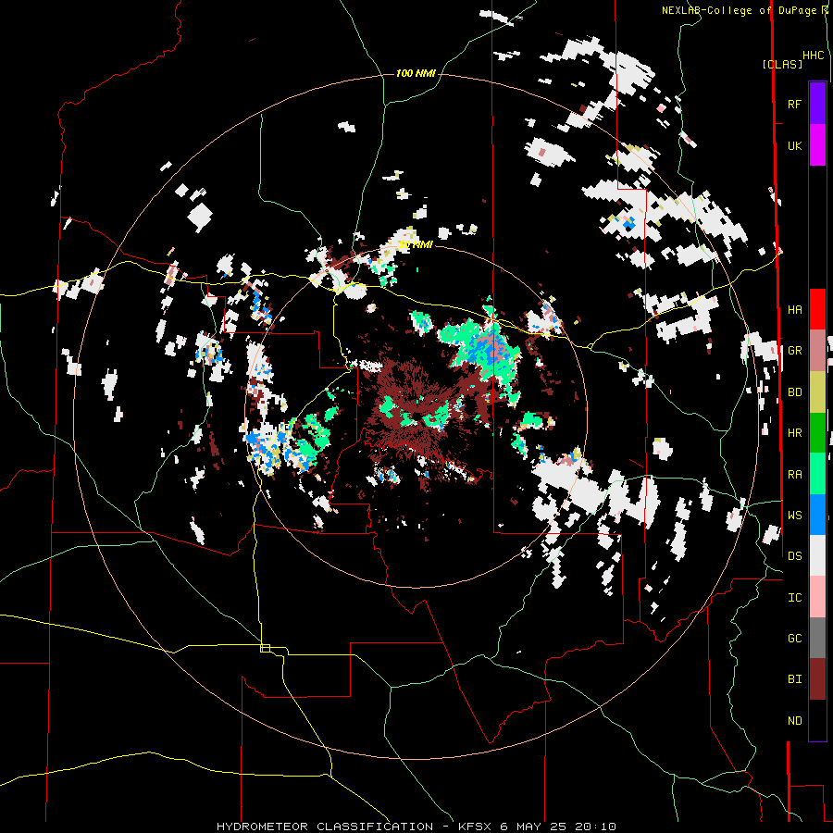The height and width of the screenshot is (833, 833).
Task: Click the BD yellow legend swatch
Action: click(817, 392)
